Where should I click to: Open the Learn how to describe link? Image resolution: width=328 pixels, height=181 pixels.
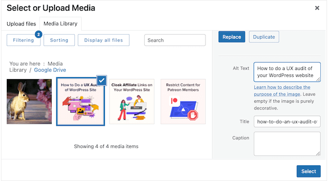(282, 91)
